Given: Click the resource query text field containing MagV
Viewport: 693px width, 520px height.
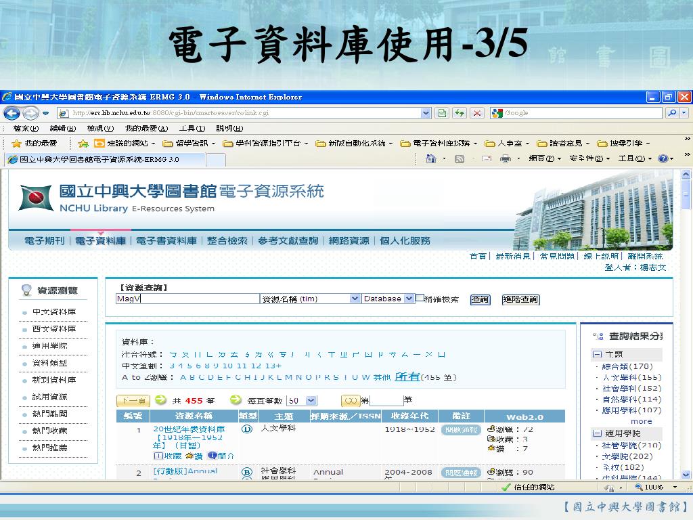Looking at the screenshot, I should point(187,299).
